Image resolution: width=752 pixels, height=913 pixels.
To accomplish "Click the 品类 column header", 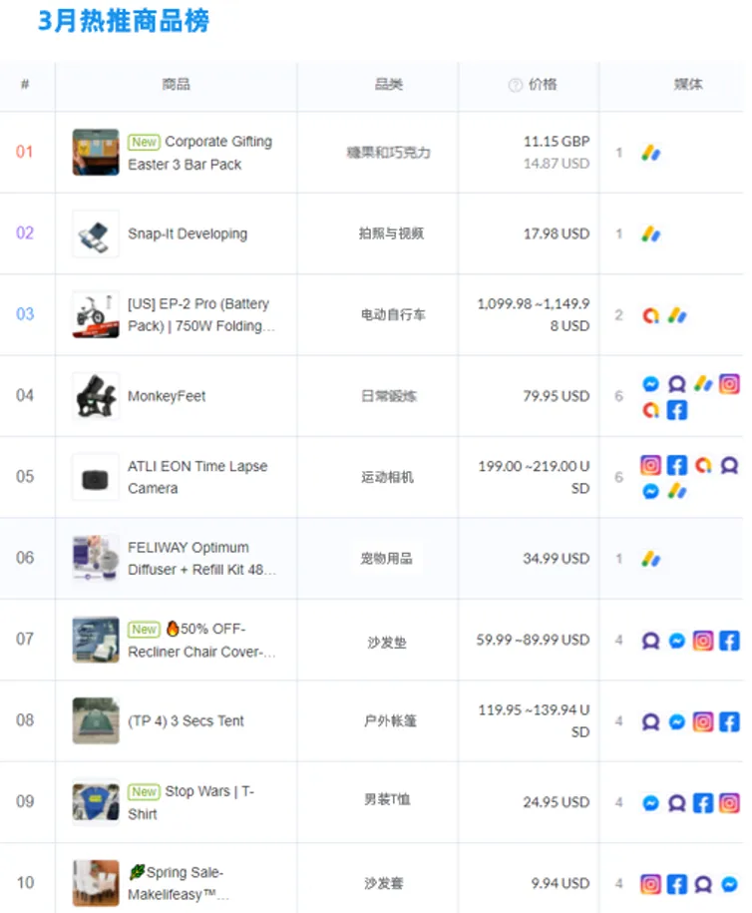I will tap(388, 85).
